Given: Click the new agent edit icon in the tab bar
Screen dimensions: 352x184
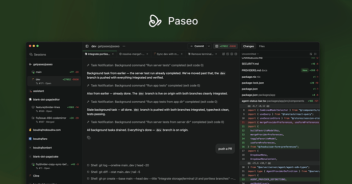Looking at the screenshot, I should (x=223, y=54).
